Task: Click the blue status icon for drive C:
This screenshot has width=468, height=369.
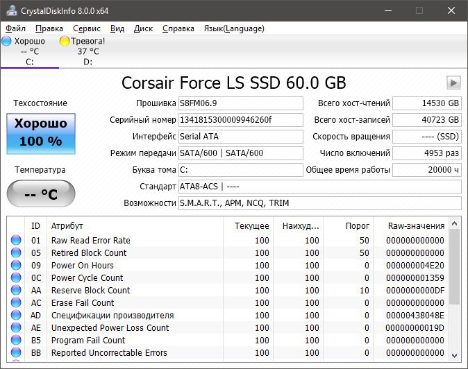Action: click(6, 41)
